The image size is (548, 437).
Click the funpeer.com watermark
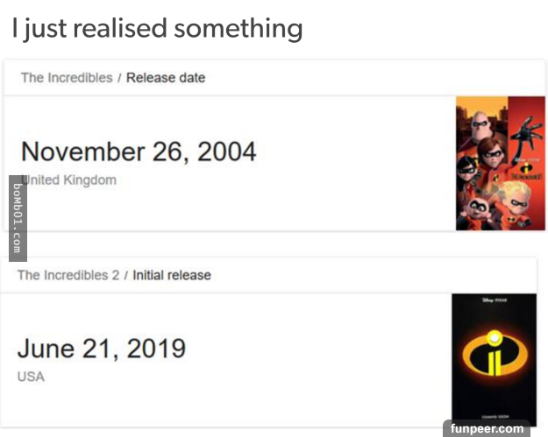pyautogui.click(x=488, y=428)
